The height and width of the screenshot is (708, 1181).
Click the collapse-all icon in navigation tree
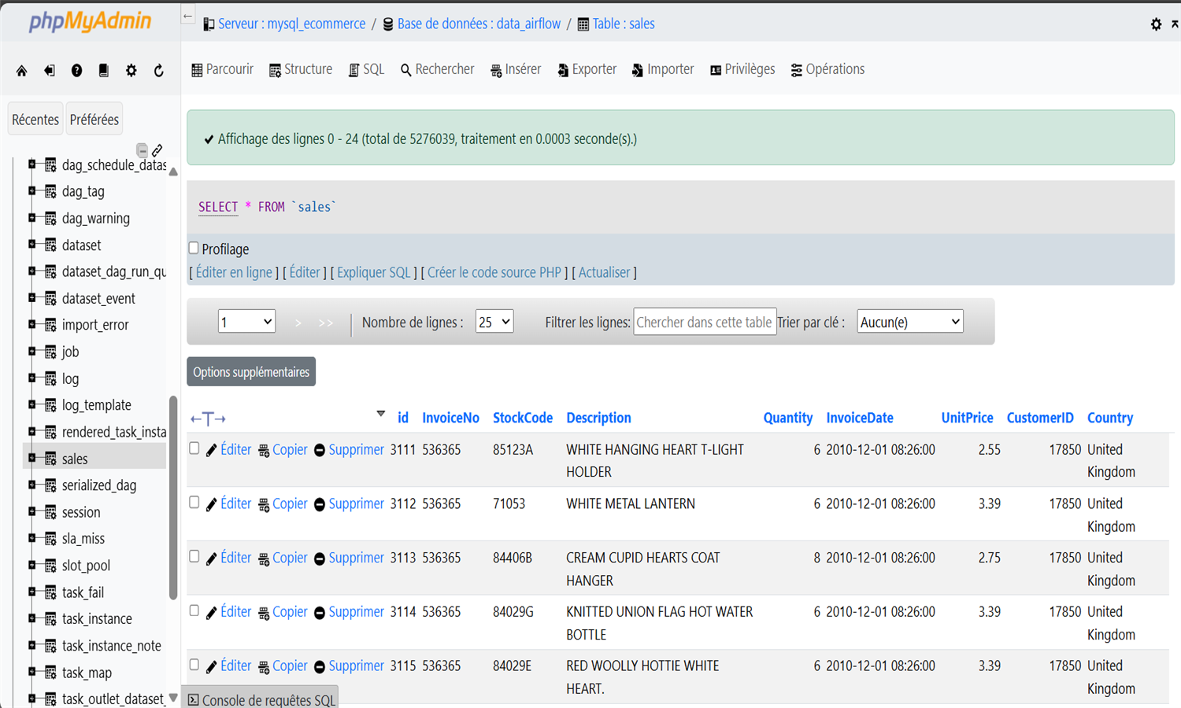click(x=142, y=149)
